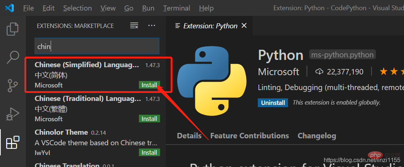Clear extensions search results icon

tap(134, 26)
